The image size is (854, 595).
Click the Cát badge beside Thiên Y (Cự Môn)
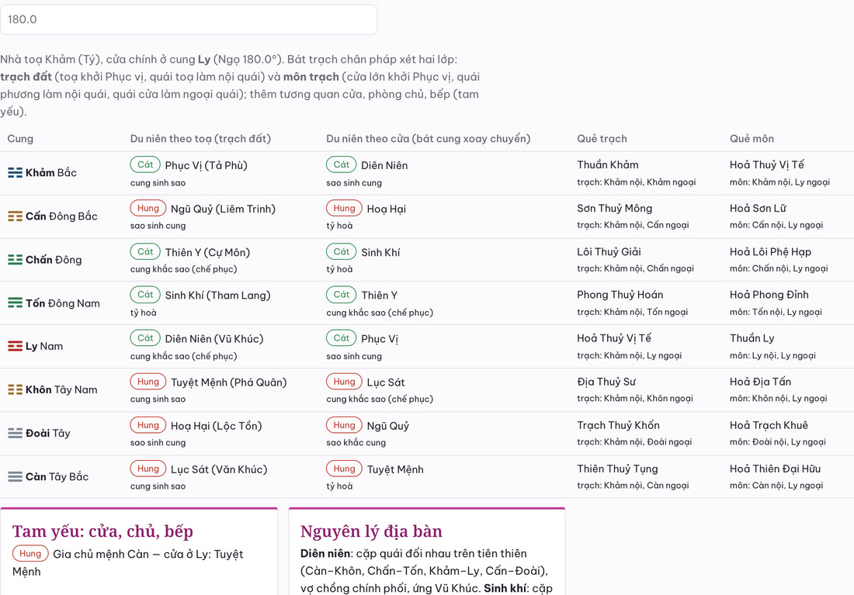(x=145, y=251)
